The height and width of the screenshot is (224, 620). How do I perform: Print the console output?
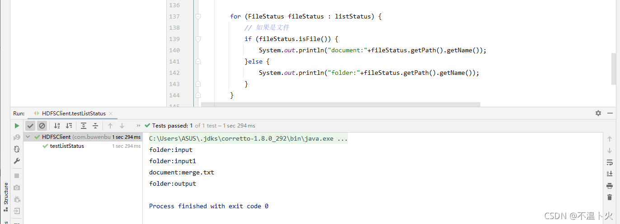click(x=610, y=186)
